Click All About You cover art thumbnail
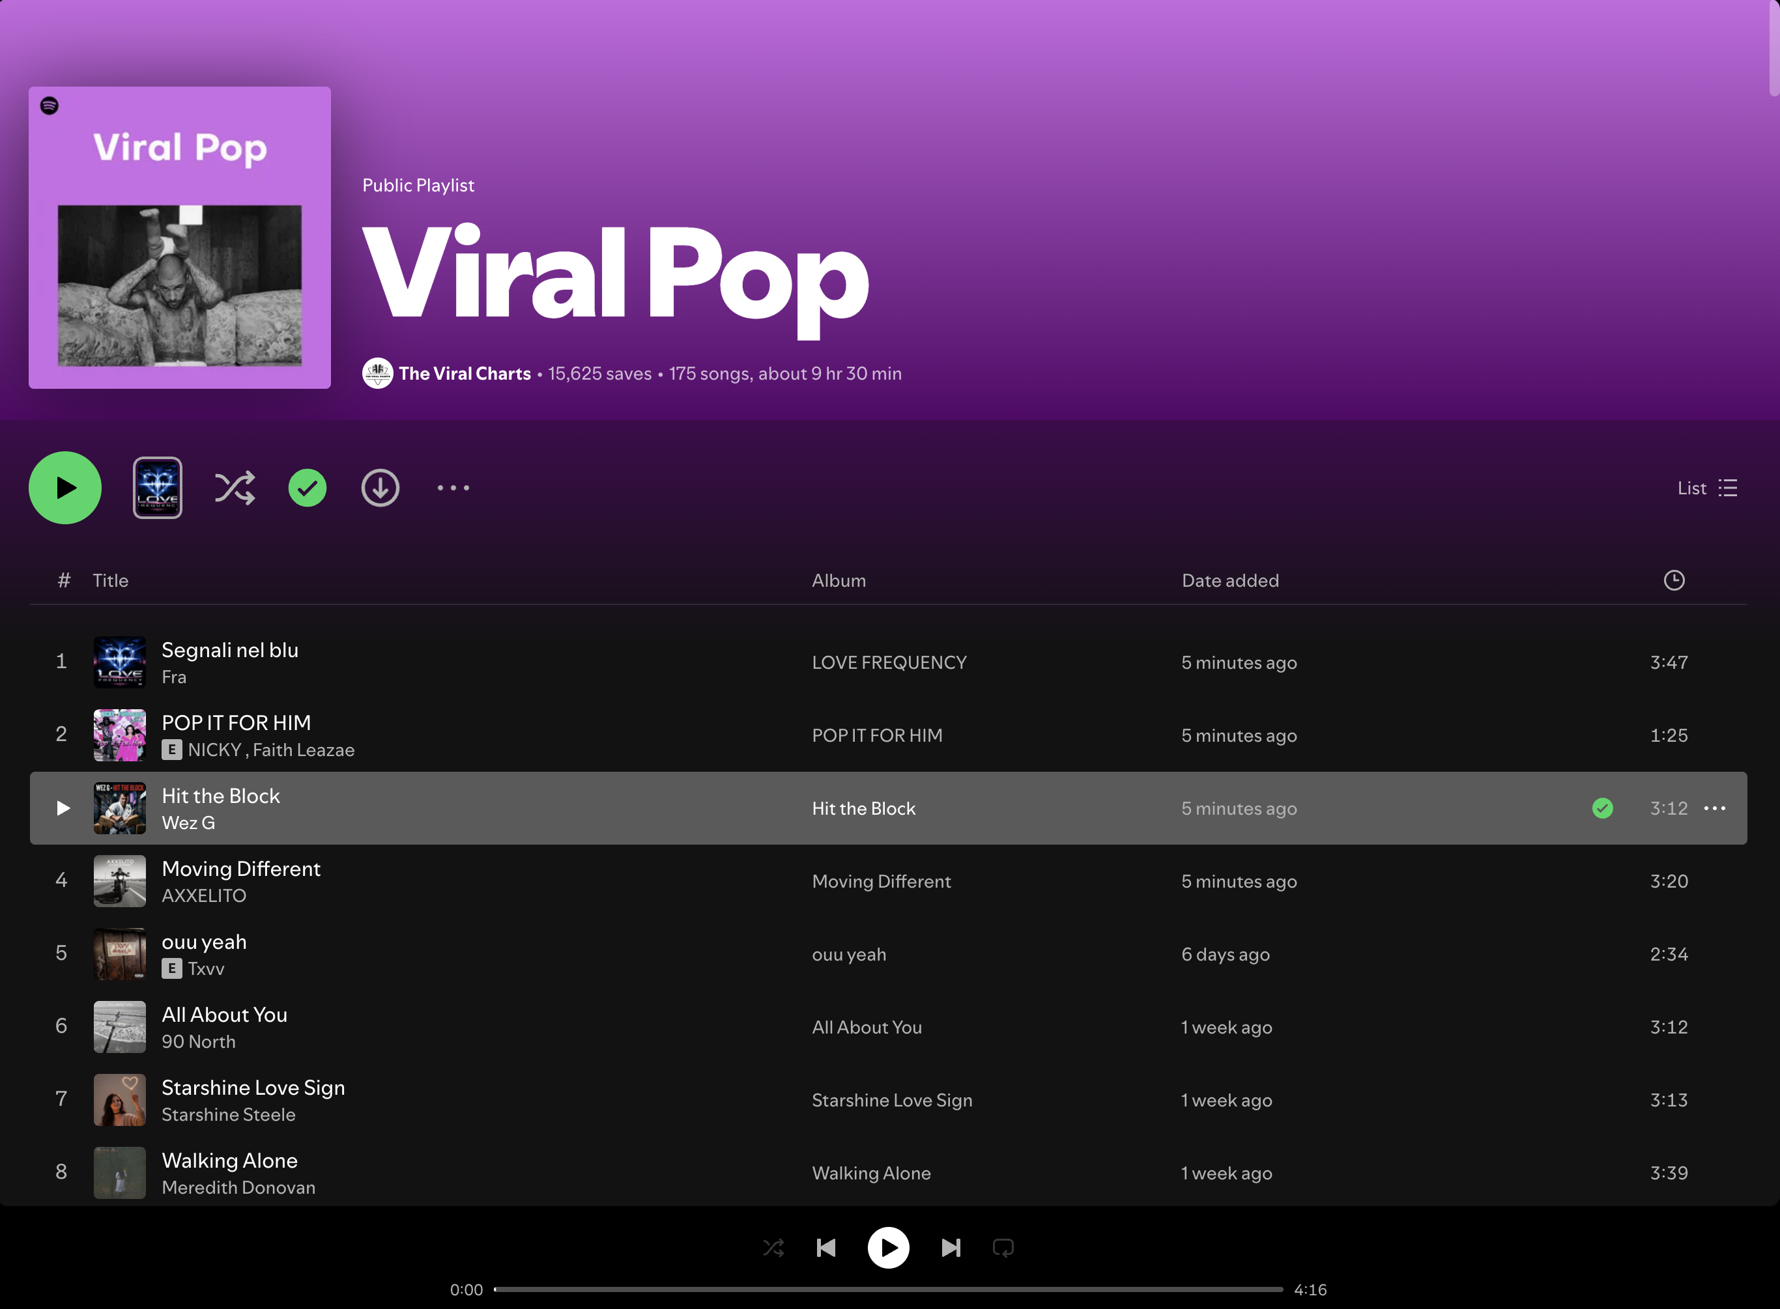Screen dimensions: 1780x1309 coord(120,1027)
